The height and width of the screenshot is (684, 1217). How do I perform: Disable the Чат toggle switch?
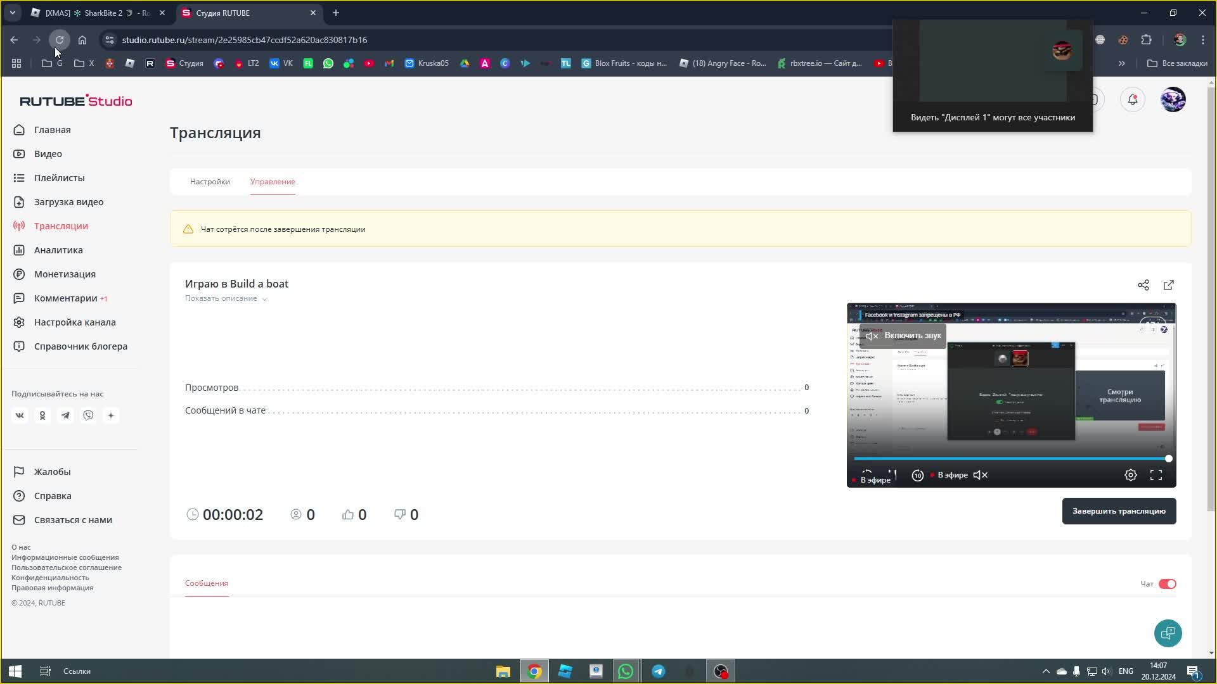pos(1167,584)
